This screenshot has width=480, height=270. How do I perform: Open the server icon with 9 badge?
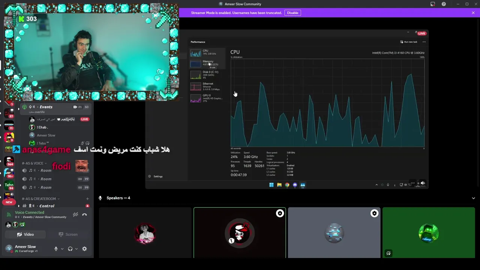click(9, 137)
